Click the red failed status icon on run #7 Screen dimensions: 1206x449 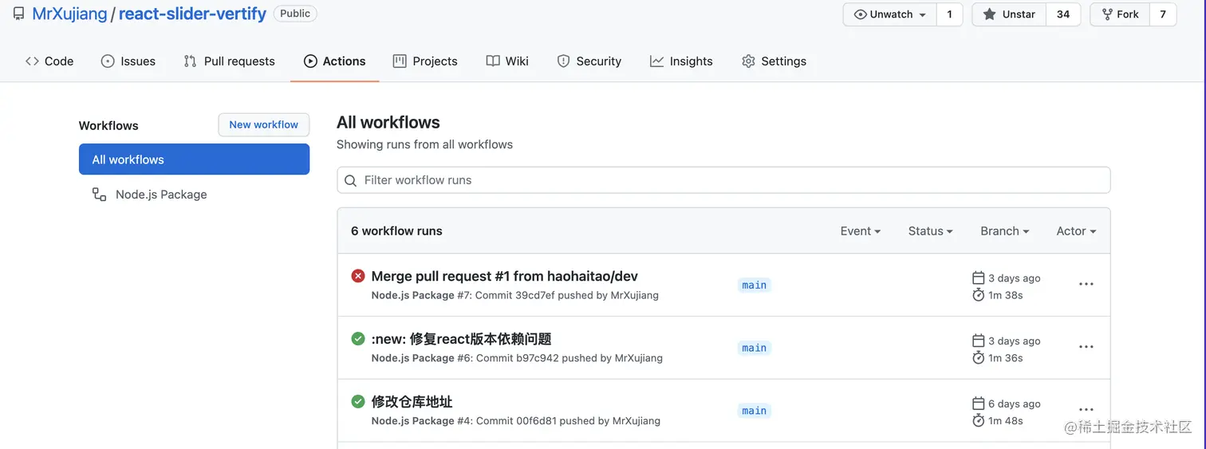click(x=358, y=276)
